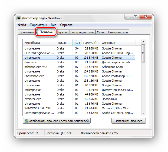Select the explorer.exe process row
Viewport: 168px width, 152px height.
pos(79,99)
